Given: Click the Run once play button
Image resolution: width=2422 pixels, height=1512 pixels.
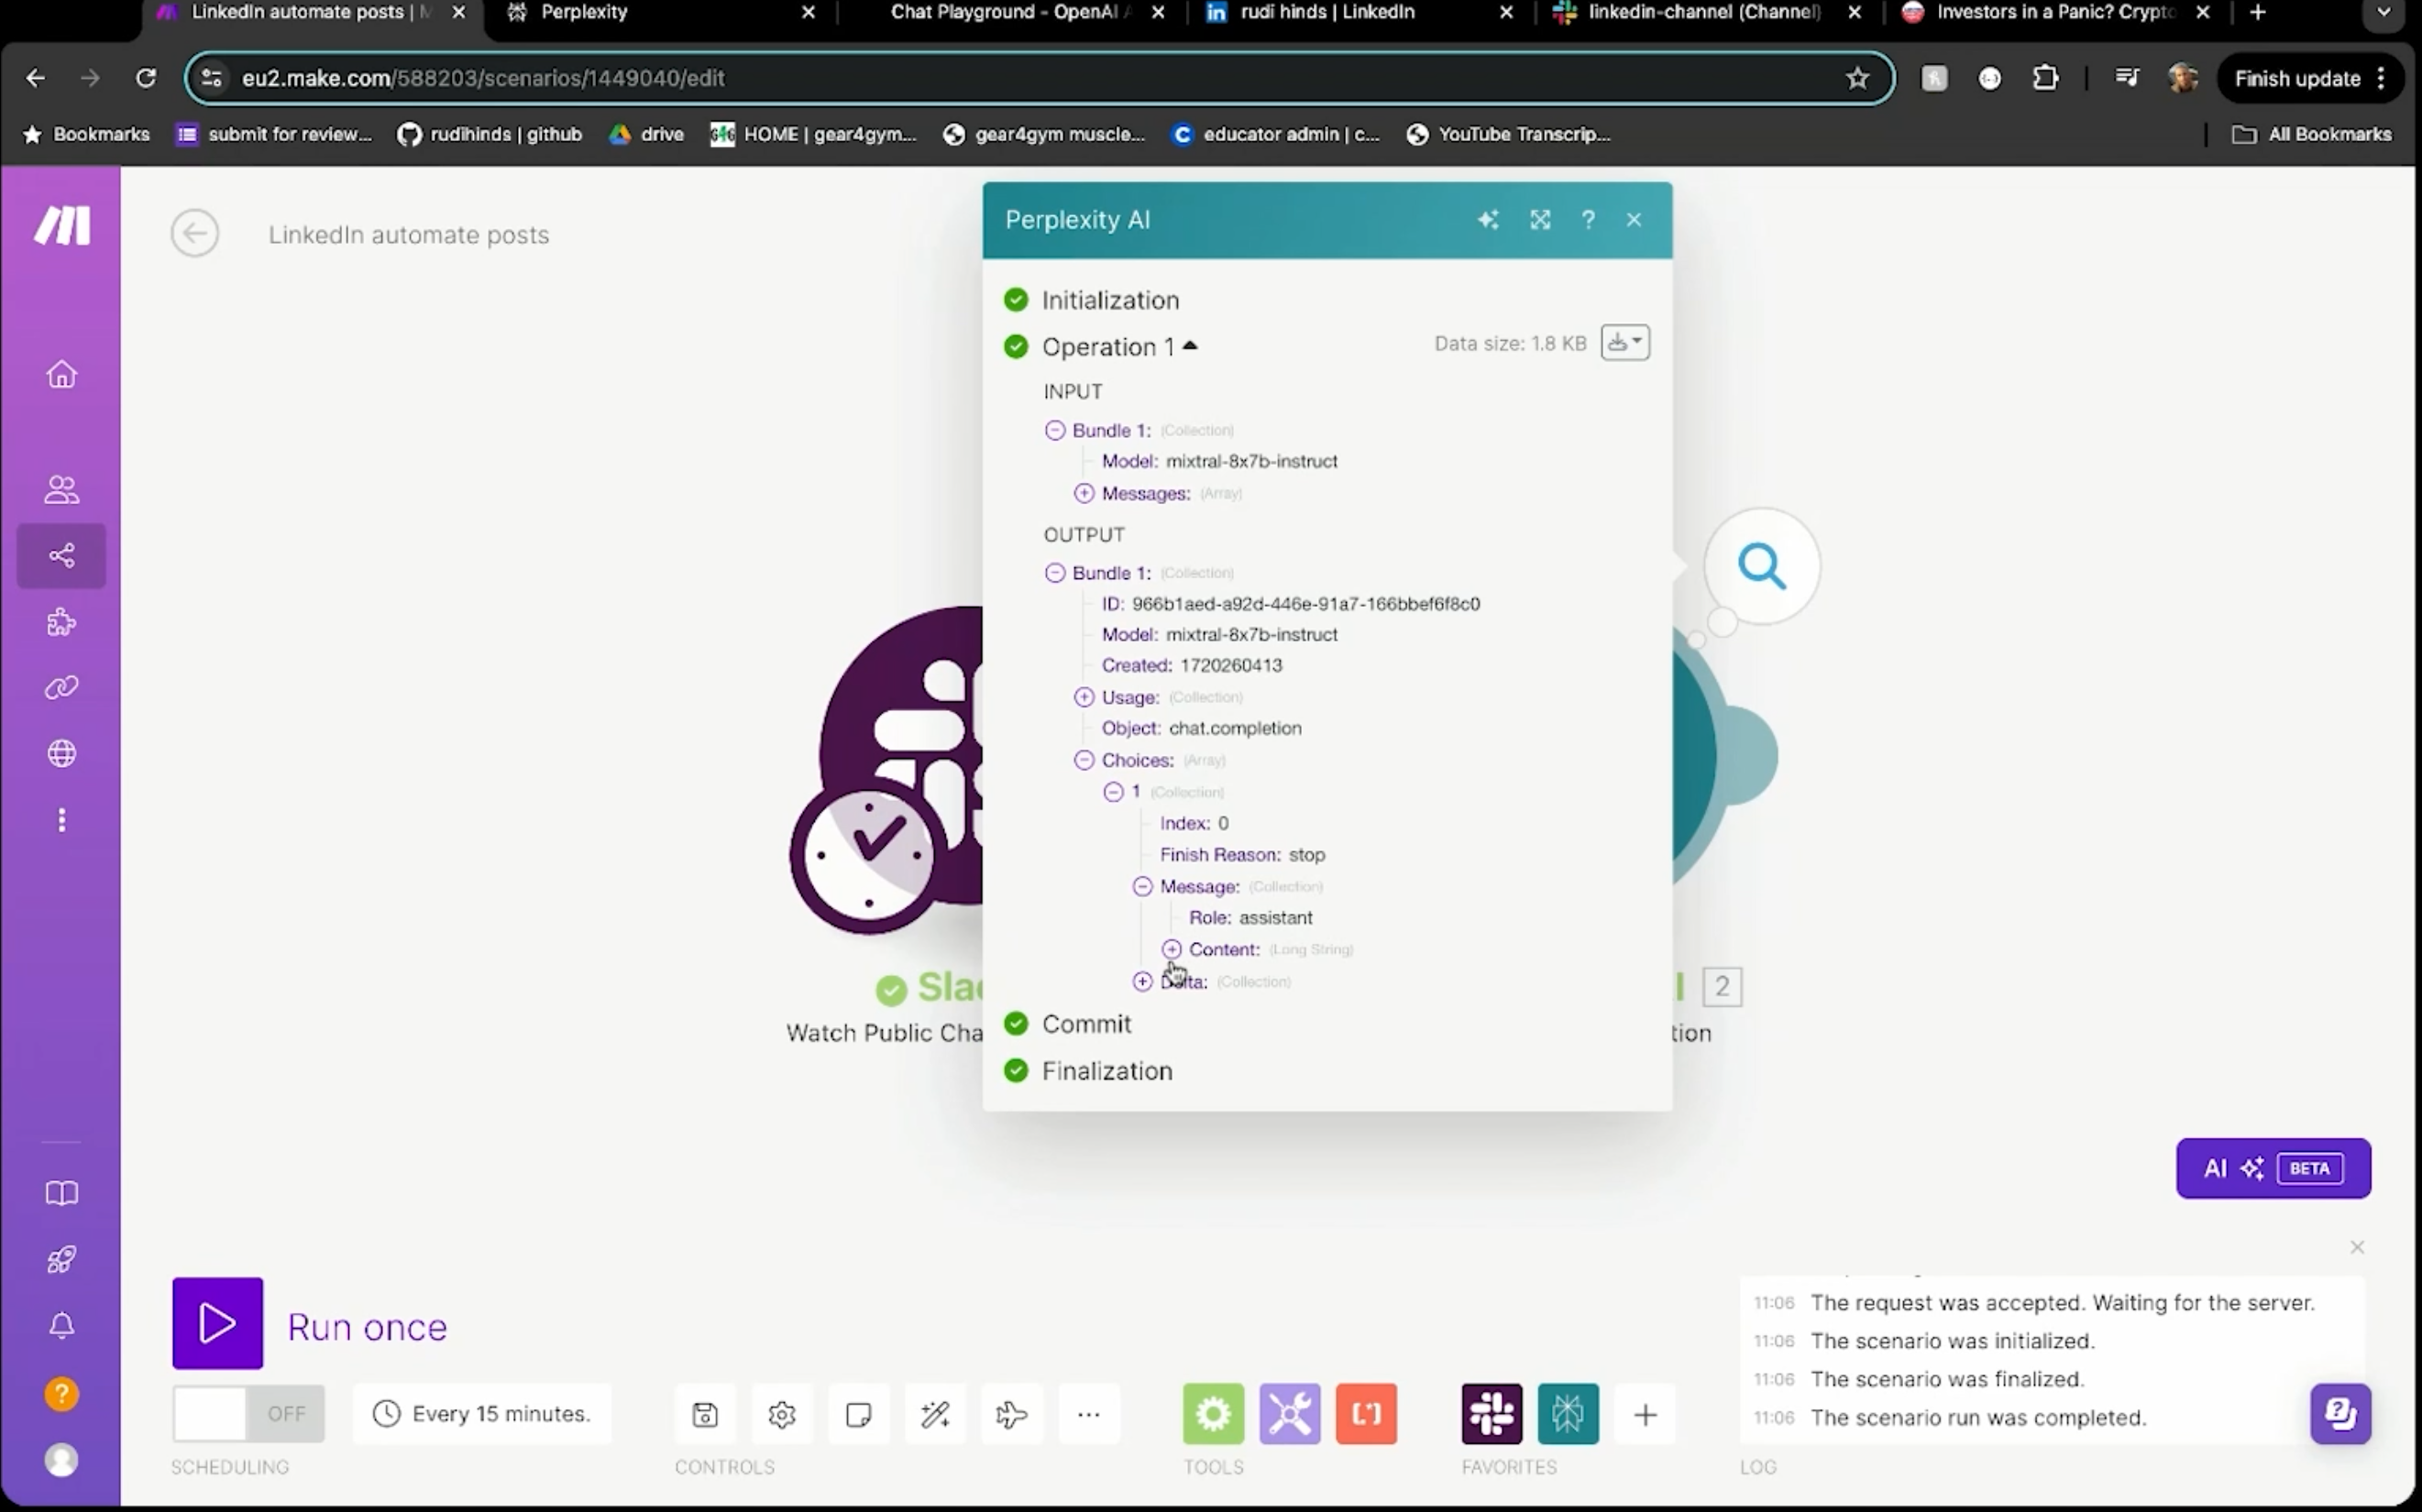Looking at the screenshot, I should coord(217,1323).
